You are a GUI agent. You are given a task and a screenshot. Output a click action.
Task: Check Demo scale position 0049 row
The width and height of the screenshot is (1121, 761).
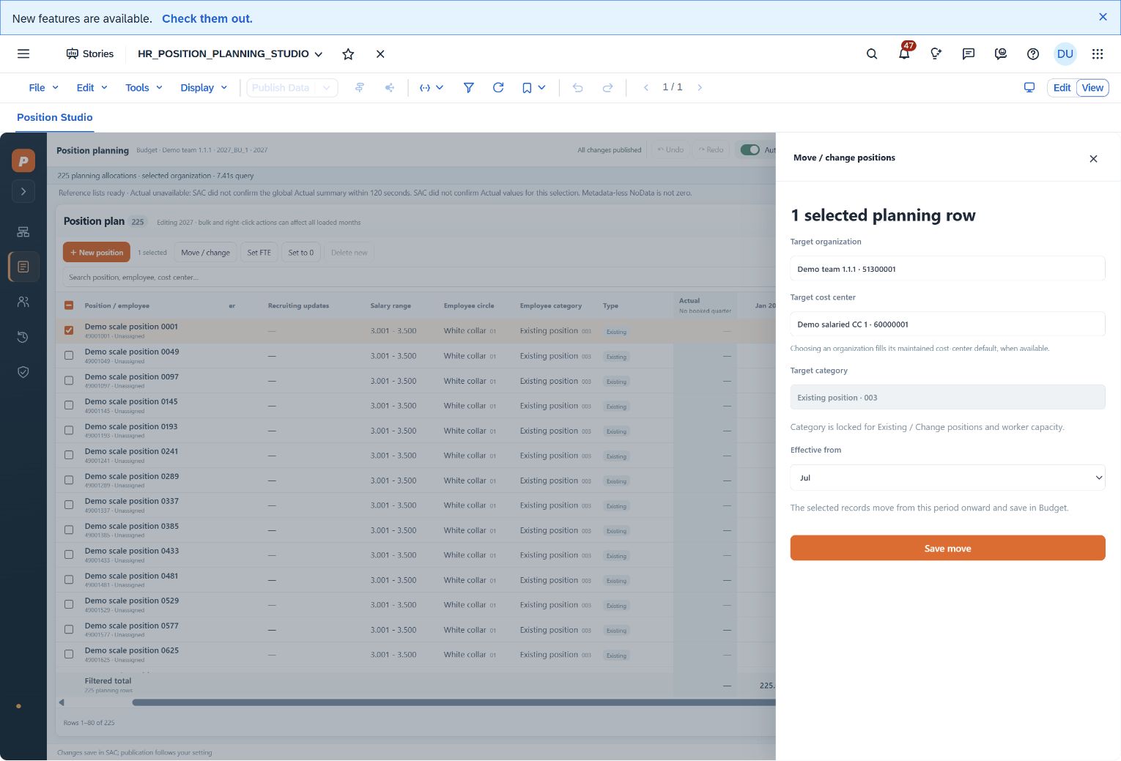69,355
